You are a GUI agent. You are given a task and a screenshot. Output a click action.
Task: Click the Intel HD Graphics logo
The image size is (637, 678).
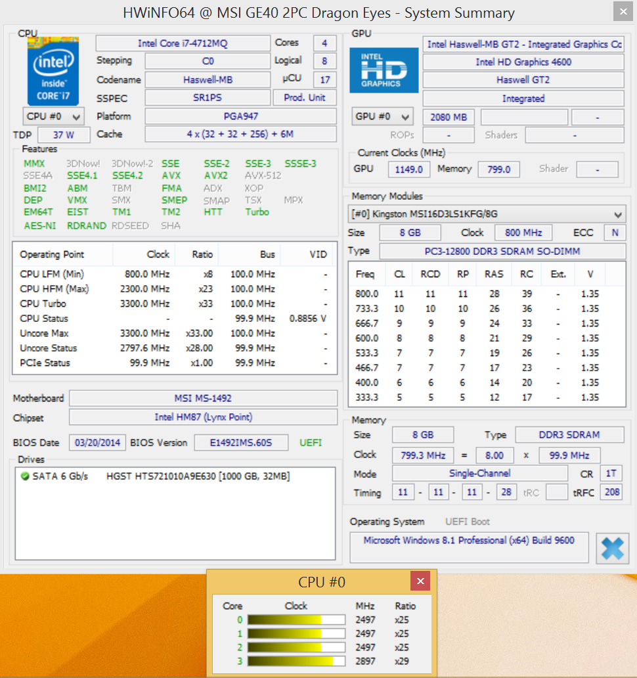tap(384, 70)
